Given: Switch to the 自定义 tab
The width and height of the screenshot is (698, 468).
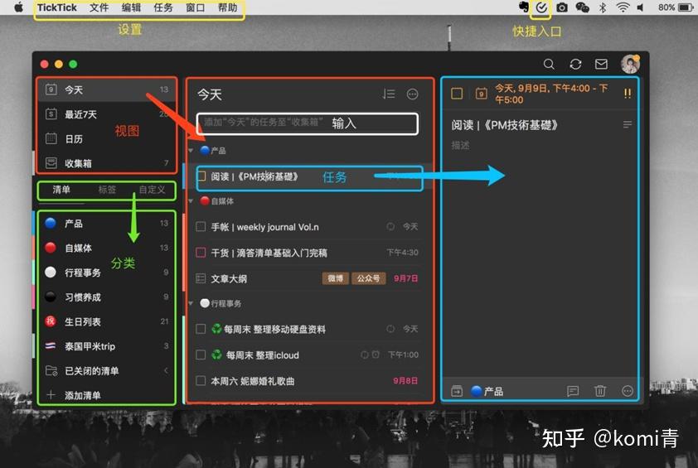Looking at the screenshot, I should pos(153,190).
